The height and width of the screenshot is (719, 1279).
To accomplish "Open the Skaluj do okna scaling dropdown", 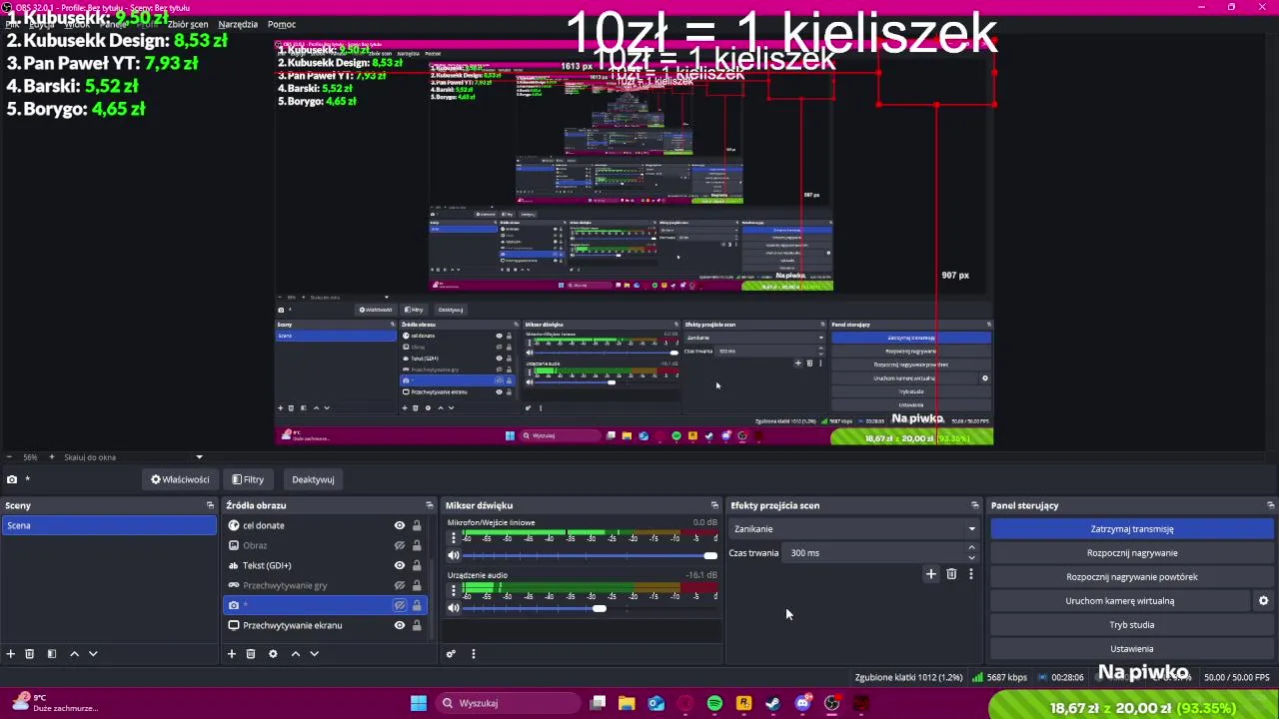I will tap(133, 457).
